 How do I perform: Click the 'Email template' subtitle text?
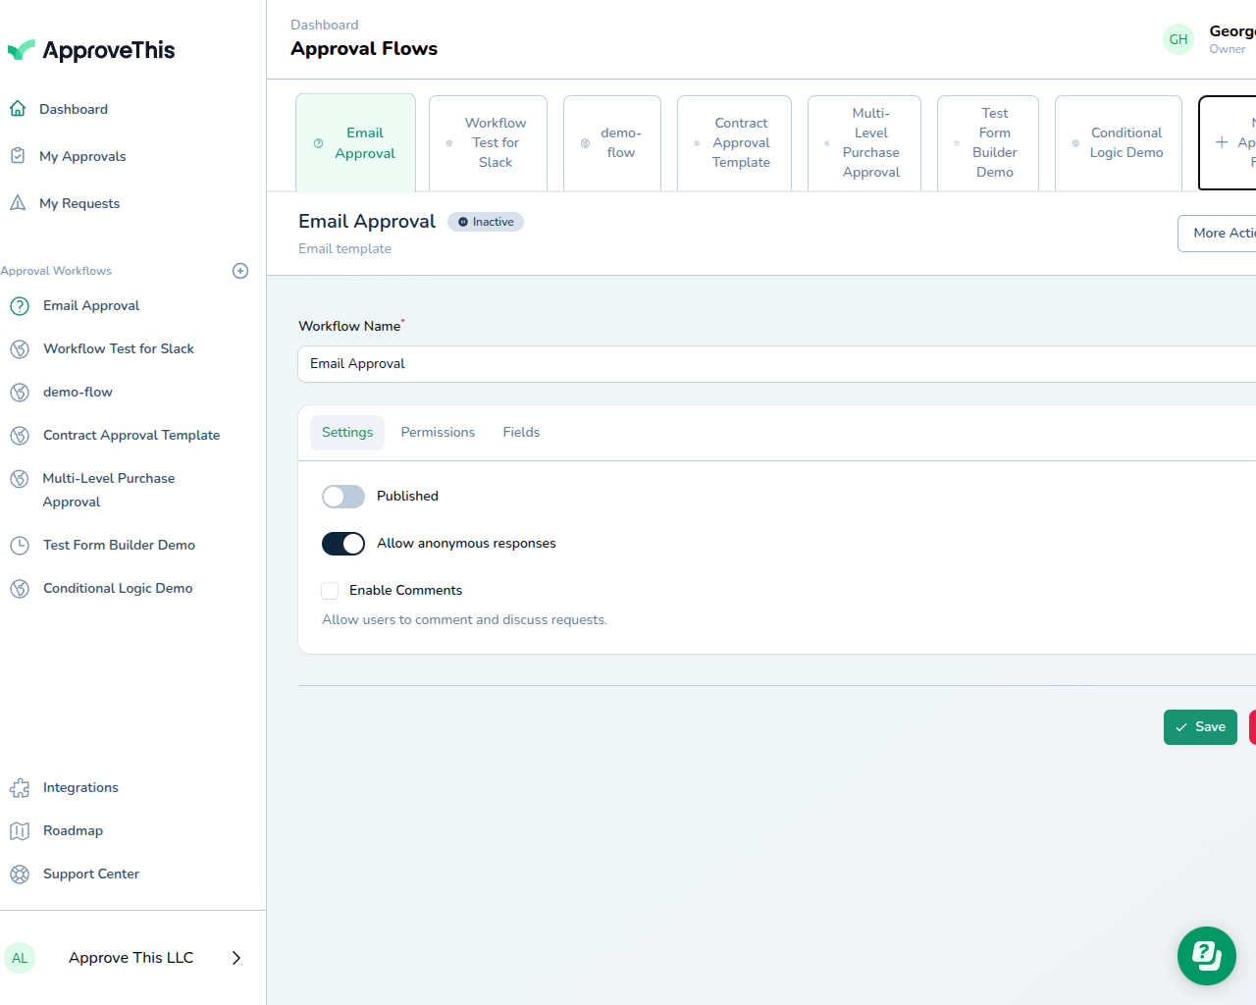click(344, 249)
